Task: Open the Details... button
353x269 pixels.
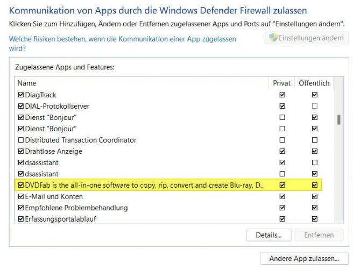Action: (x=269, y=235)
